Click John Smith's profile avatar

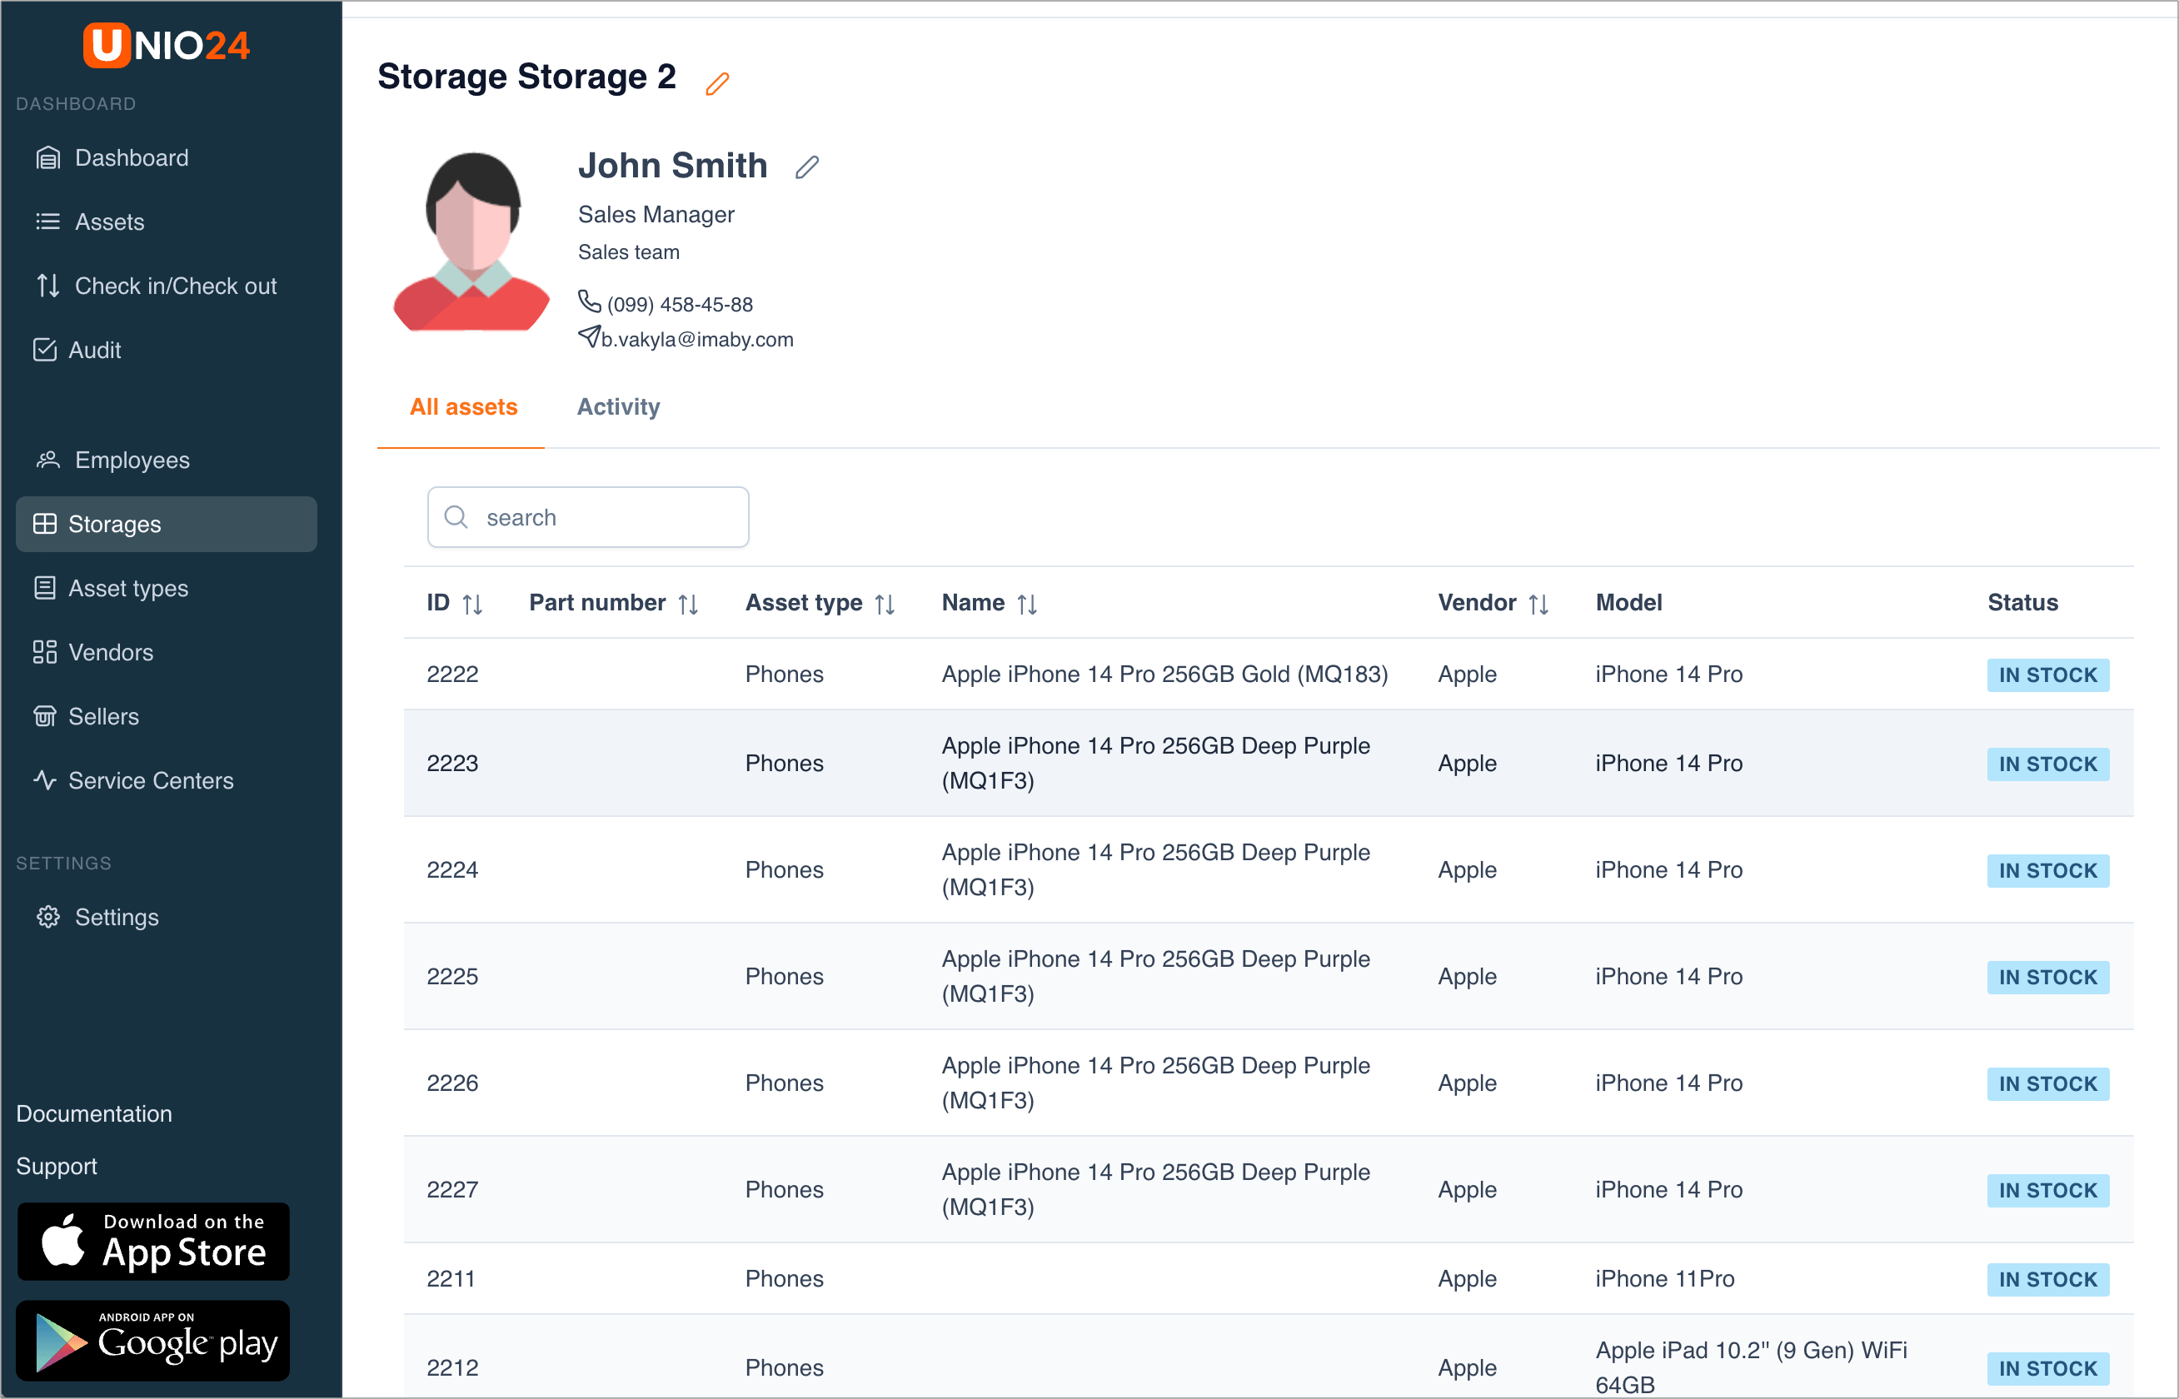click(x=471, y=241)
